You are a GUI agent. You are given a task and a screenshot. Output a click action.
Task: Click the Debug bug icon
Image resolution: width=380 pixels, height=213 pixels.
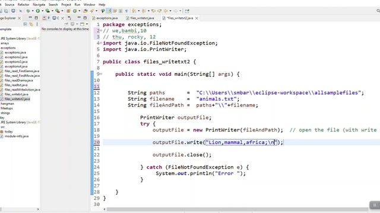[28, 11]
